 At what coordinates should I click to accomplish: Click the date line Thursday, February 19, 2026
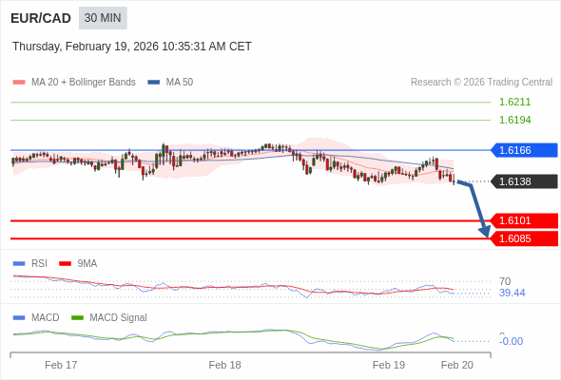tap(132, 47)
